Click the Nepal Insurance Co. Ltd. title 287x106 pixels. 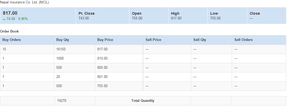click(24, 2)
